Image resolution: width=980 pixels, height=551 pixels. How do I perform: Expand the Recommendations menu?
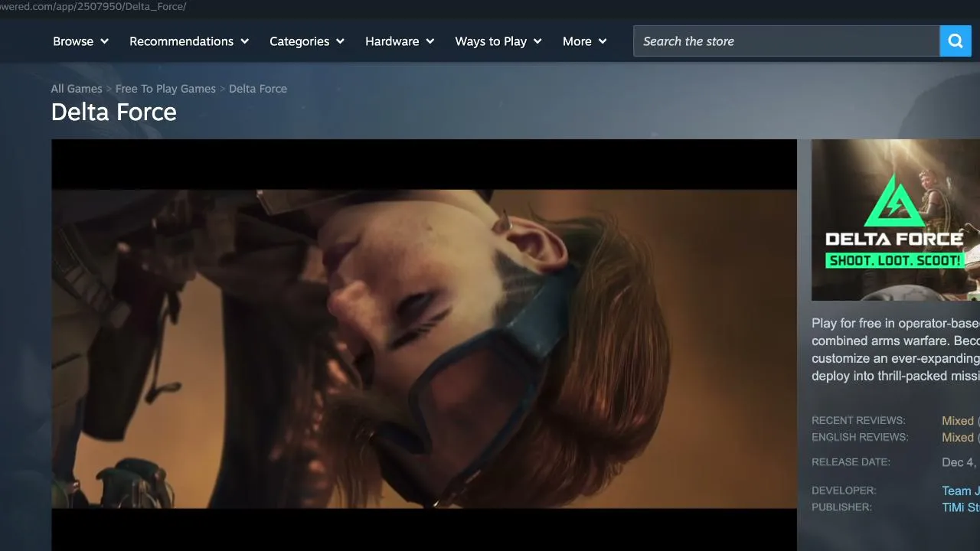[189, 41]
